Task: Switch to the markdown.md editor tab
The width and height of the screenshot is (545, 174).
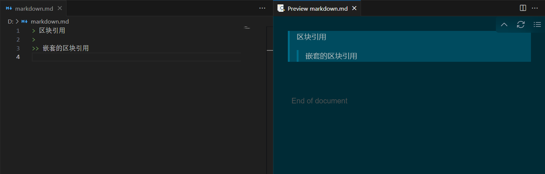Action: [33, 8]
